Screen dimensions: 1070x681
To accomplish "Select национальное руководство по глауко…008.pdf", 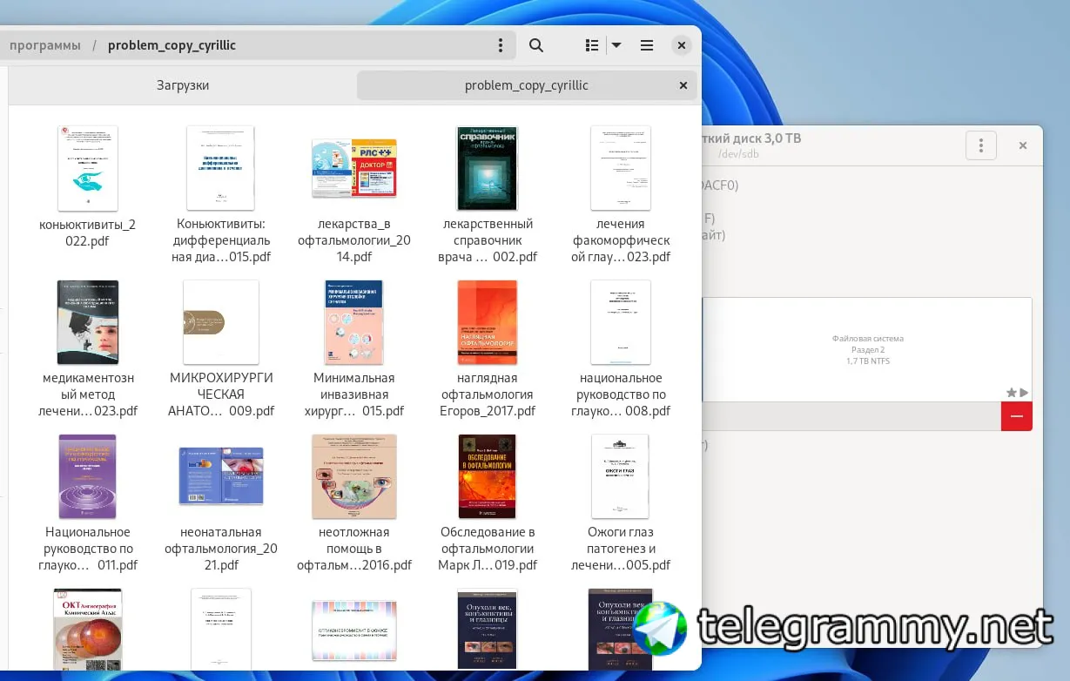I will click(621, 348).
